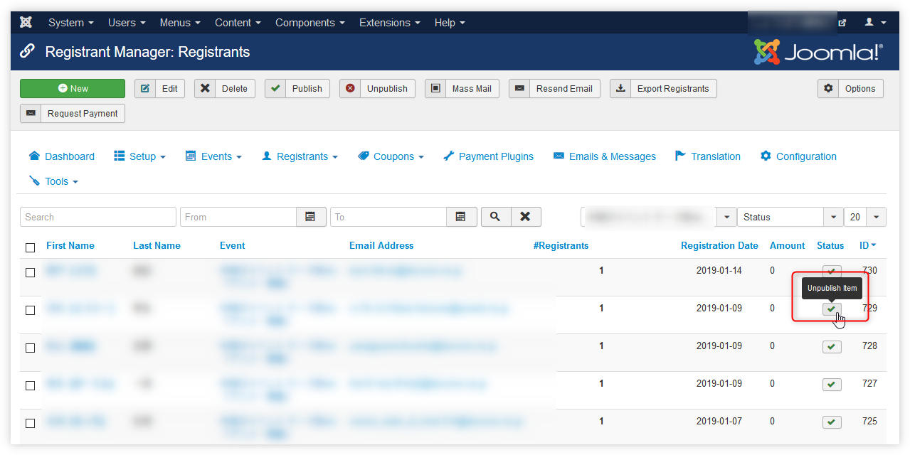This screenshot has height=455, width=910.
Task: Toggle status checkmark for registrant 728
Action: (831, 346)
